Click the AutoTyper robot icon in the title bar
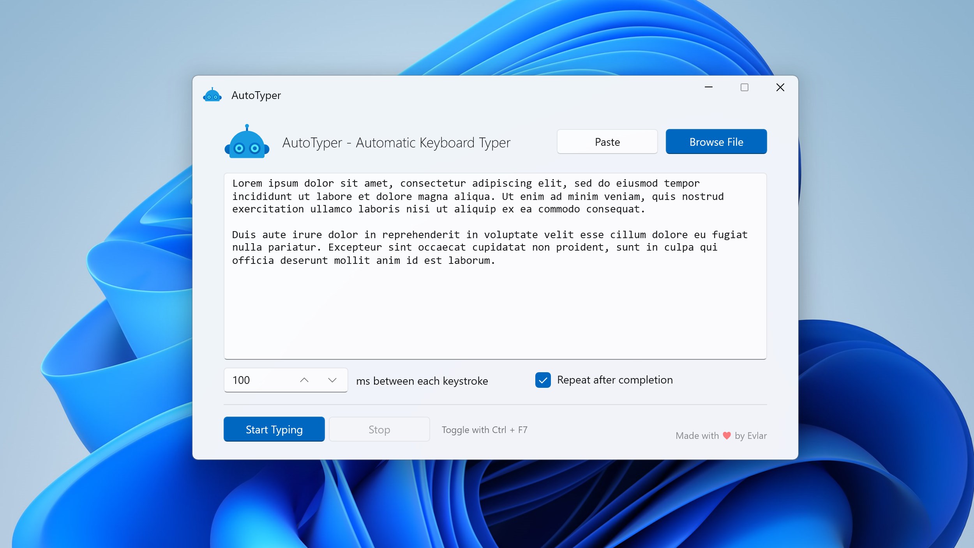974x548 pixels. tap(212, 95)
